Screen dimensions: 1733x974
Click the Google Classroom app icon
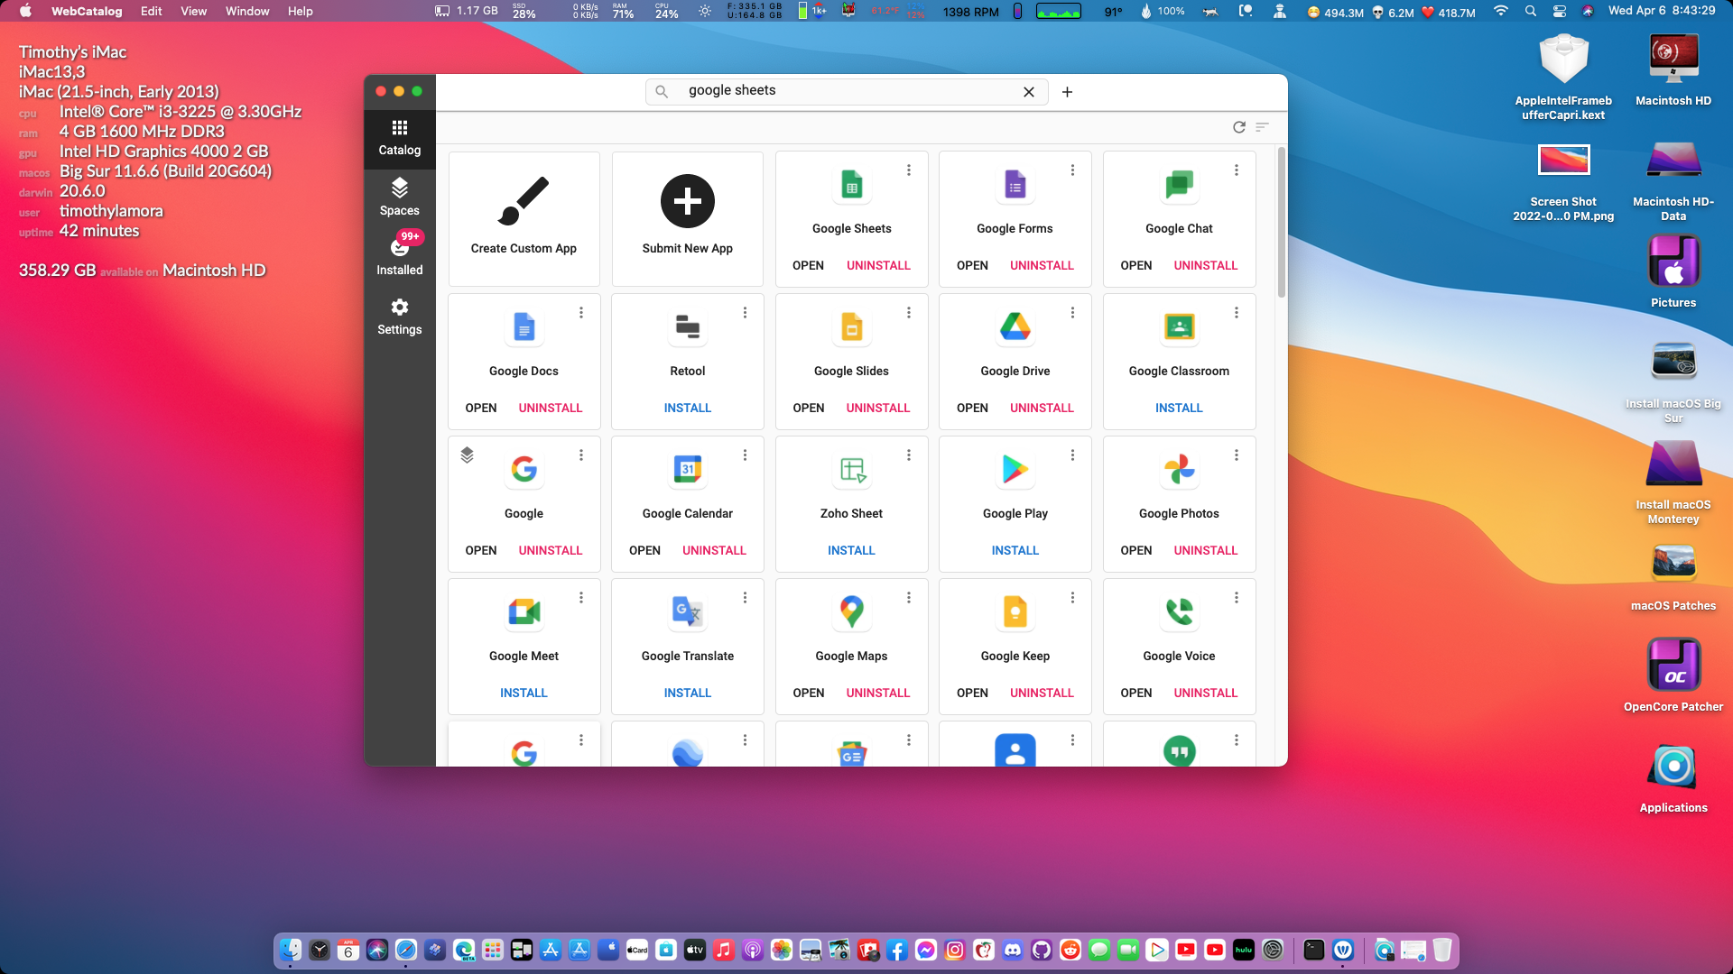1179,326
